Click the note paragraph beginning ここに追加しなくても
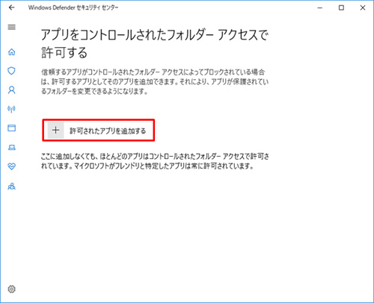The width and height of the screenshot is (374, 303). (x=155, y=161)
